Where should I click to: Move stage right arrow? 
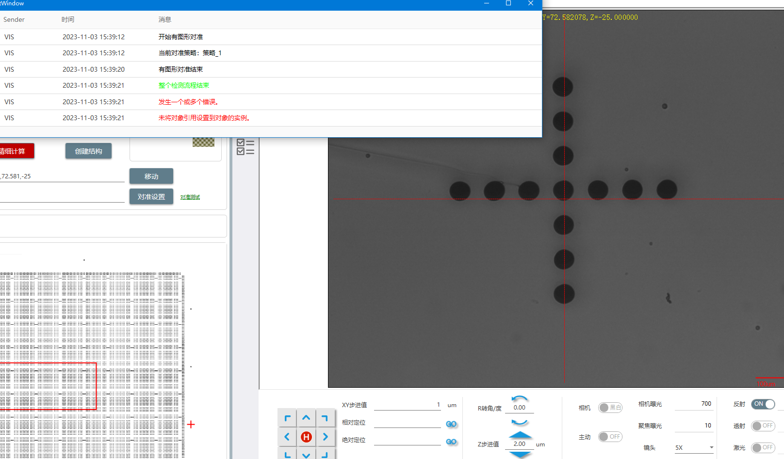(325, 437)
